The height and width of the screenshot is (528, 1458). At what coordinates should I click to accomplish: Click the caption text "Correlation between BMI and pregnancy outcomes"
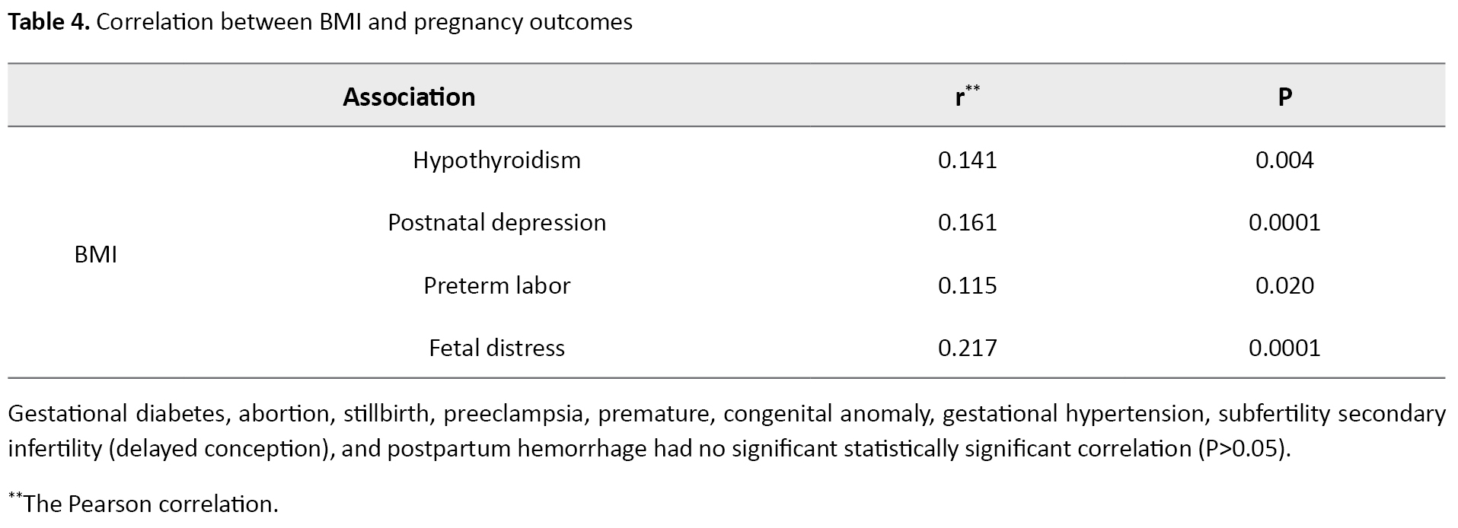[x=364, y=22]
